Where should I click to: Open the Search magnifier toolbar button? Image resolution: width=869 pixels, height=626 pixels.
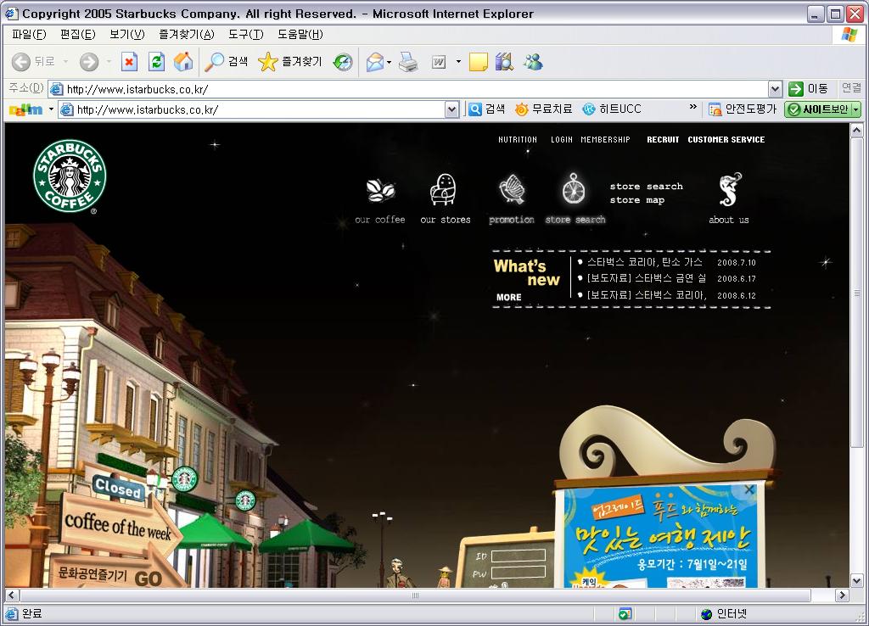pos(226,61)
